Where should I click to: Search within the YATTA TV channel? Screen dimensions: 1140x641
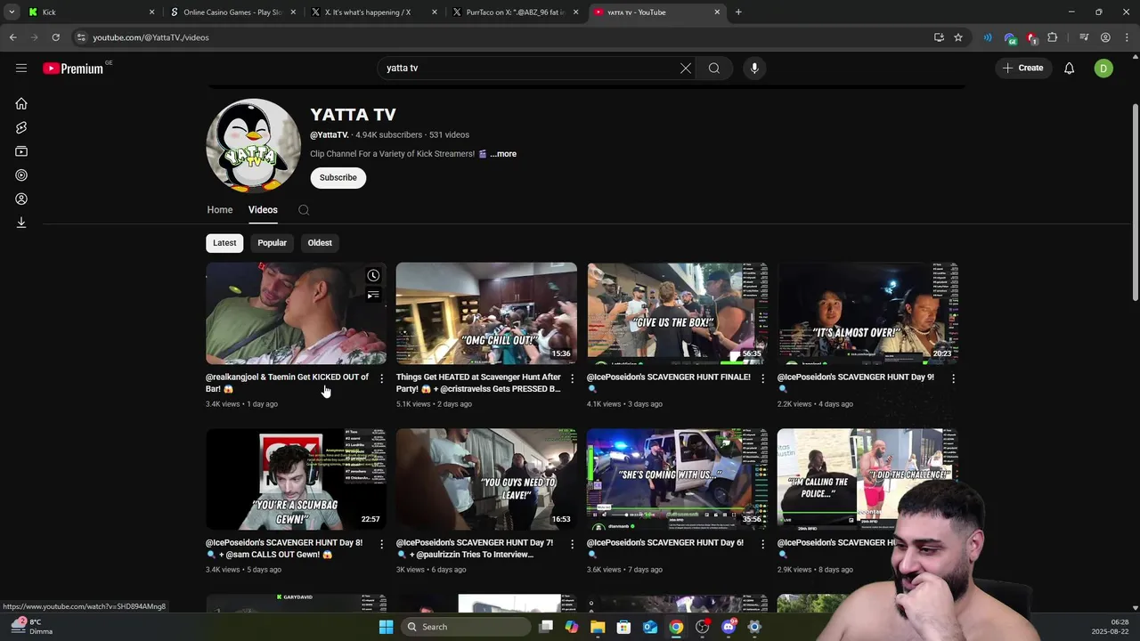304,210
